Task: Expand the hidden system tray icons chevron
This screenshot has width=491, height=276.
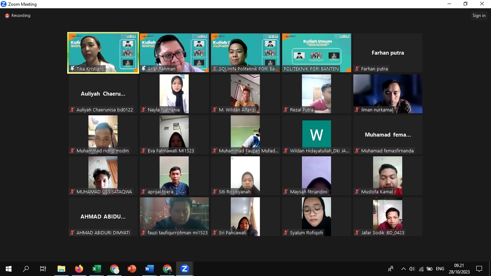Action: pos(403,269)
